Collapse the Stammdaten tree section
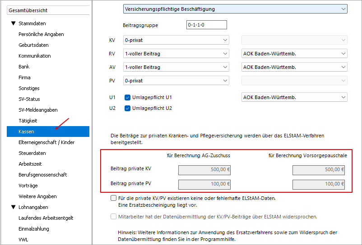Viewport: 362px width, 245px height. click(x=13, y=23)
